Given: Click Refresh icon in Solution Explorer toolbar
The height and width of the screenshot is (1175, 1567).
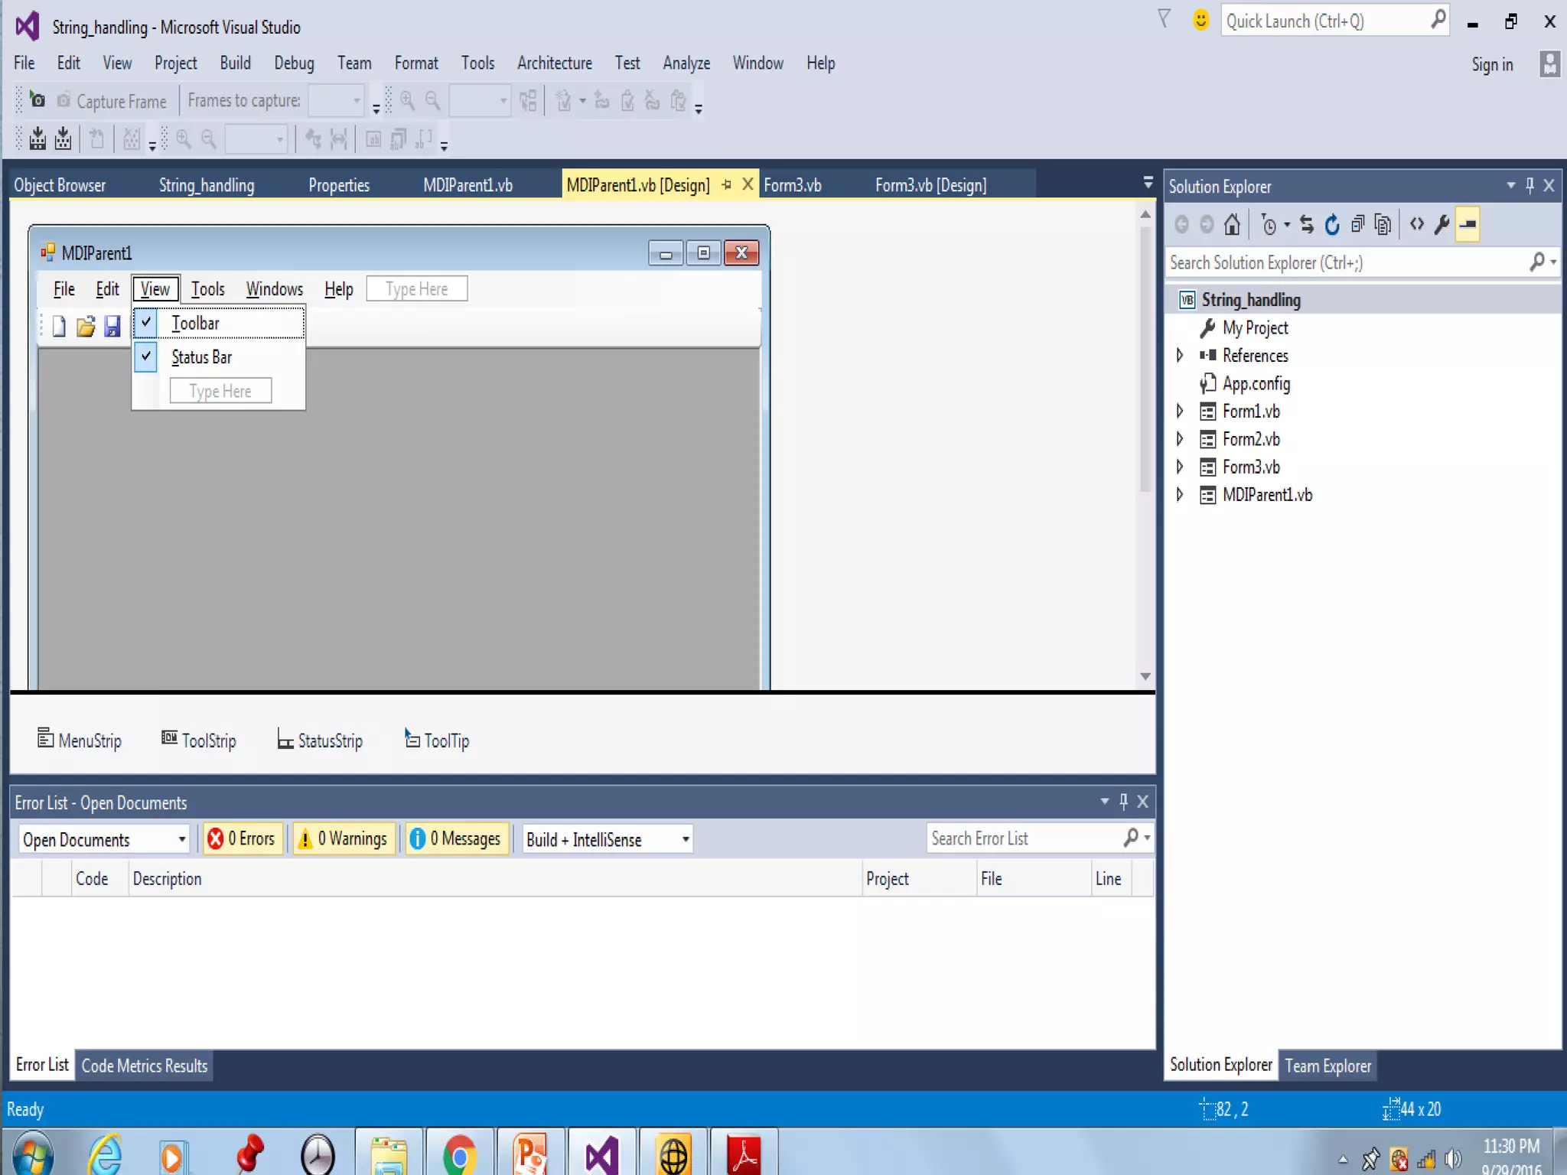Looking at the screenshot, I should point(1332,224).
